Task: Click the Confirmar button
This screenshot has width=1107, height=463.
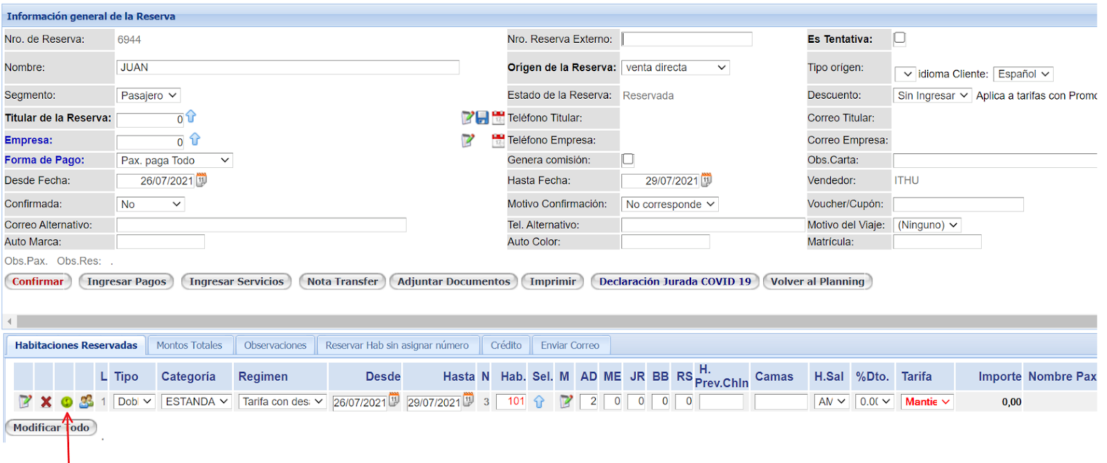Action: pyautogui.click(x=38, y=281)
